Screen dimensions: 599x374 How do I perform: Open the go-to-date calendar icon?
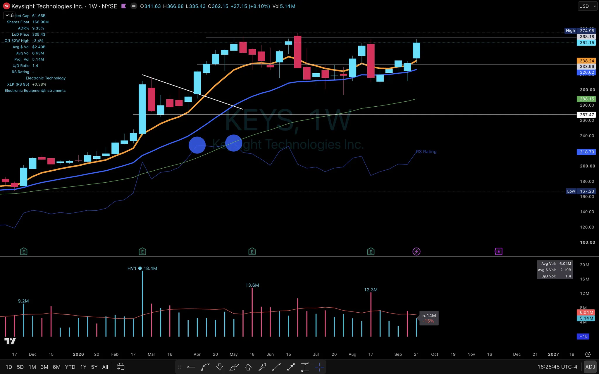point(121,367)
